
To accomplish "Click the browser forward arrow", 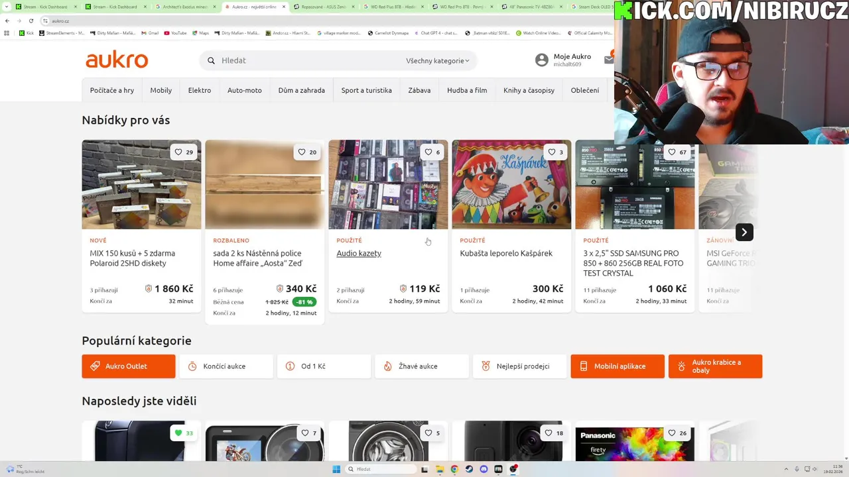I will coord(19,21).
